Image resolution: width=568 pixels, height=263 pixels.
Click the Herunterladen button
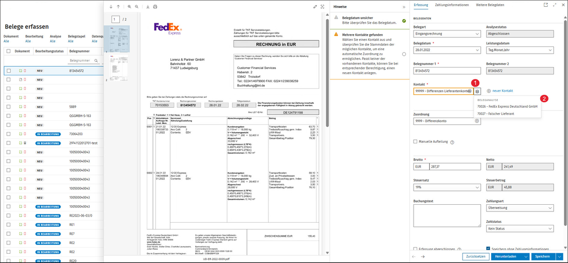pos(510,256)
